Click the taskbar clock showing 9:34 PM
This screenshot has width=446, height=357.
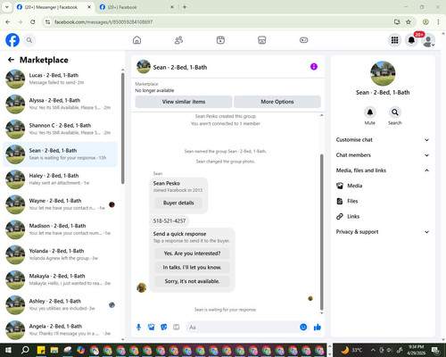[416, 350]
